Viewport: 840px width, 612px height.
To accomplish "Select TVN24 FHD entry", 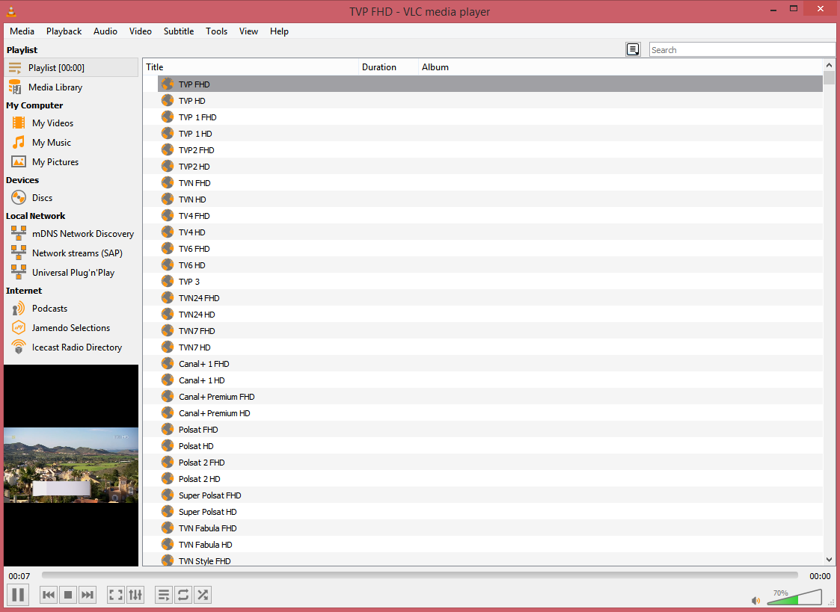I will coord(490,298).
